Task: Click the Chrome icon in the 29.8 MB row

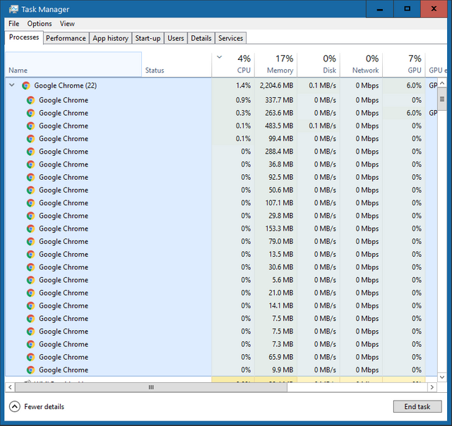Action: pos(30,216)
